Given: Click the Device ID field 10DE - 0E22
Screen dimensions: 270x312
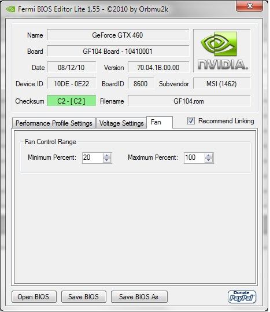Looking at the screenshot, I should click(71, 83).
